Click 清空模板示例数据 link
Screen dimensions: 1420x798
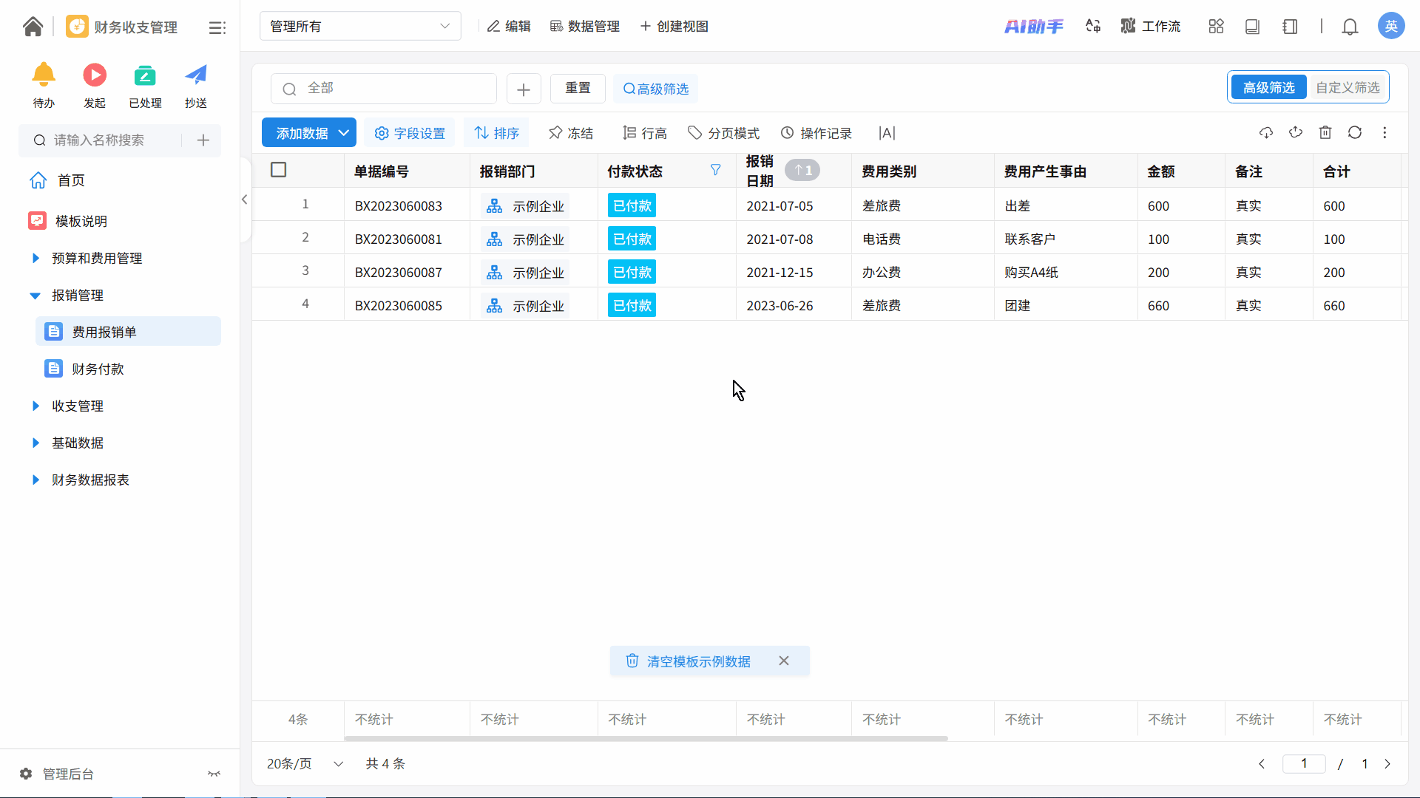(698, 661)
